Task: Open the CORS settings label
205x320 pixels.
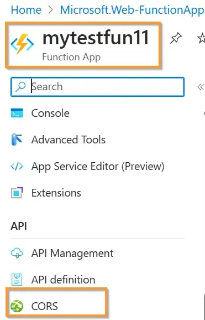Action: [45, 306]
